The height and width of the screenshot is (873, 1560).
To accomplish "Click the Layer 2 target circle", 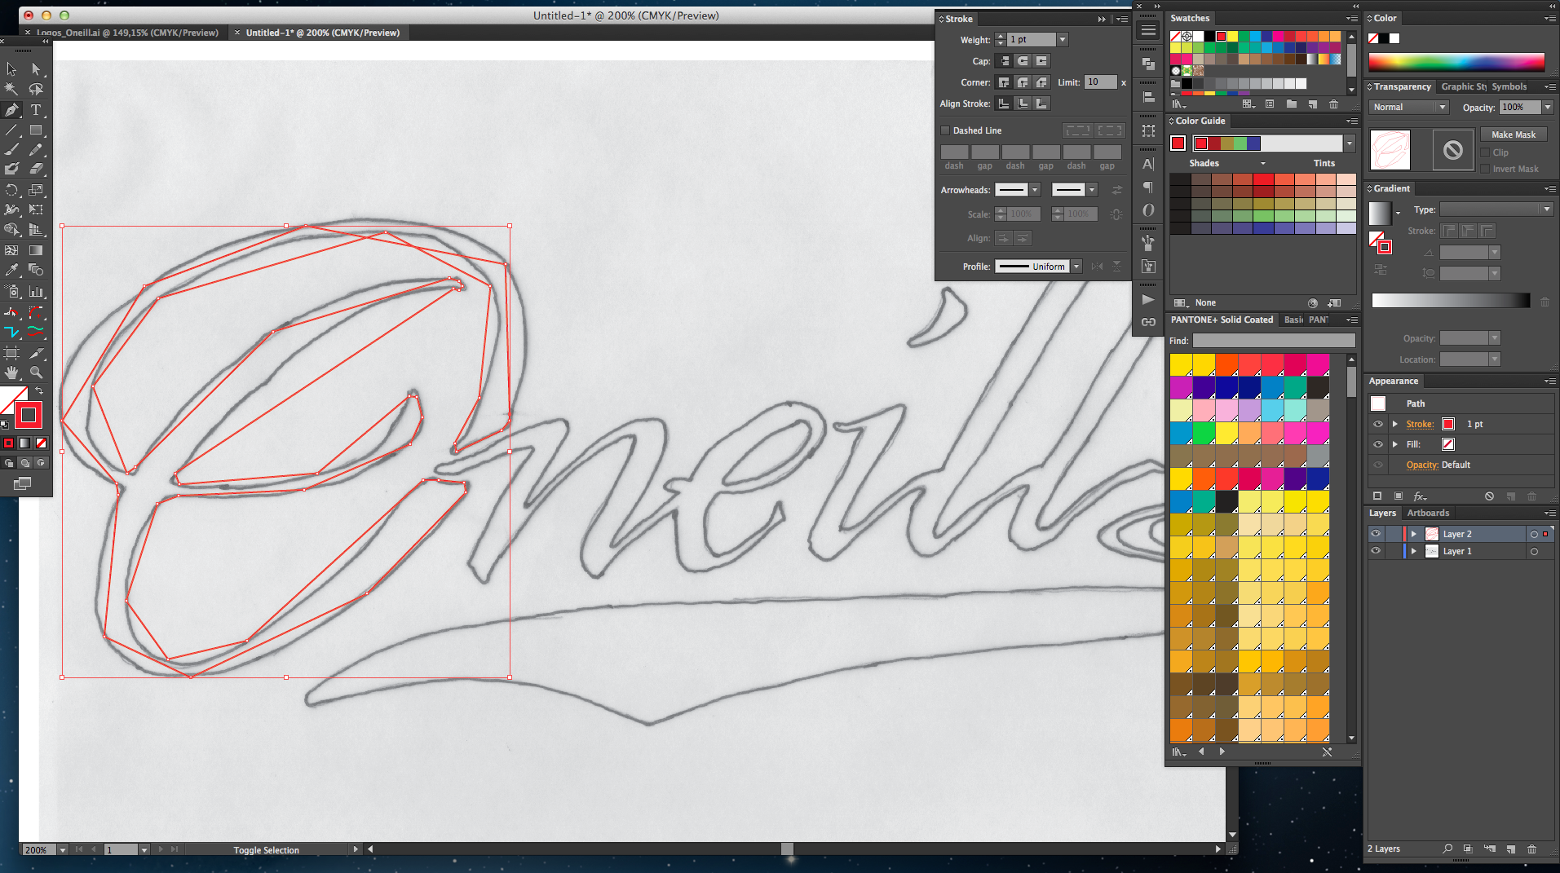I will (x=1534, y=534).
